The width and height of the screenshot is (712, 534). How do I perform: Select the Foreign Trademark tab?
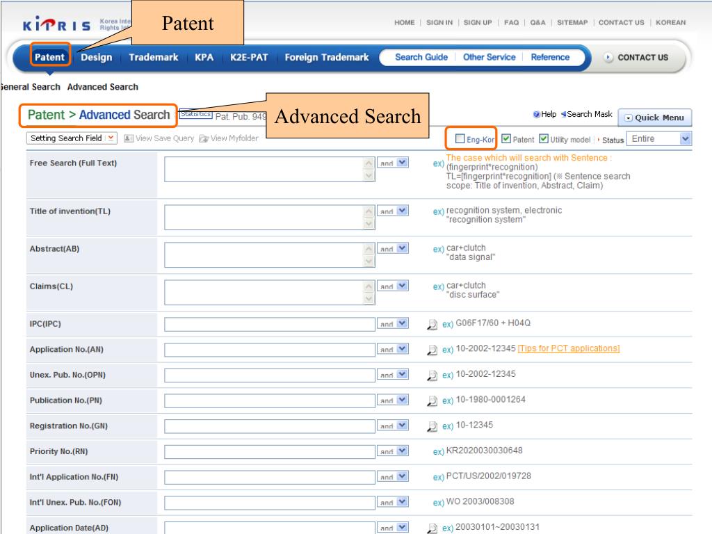[327, 57]
